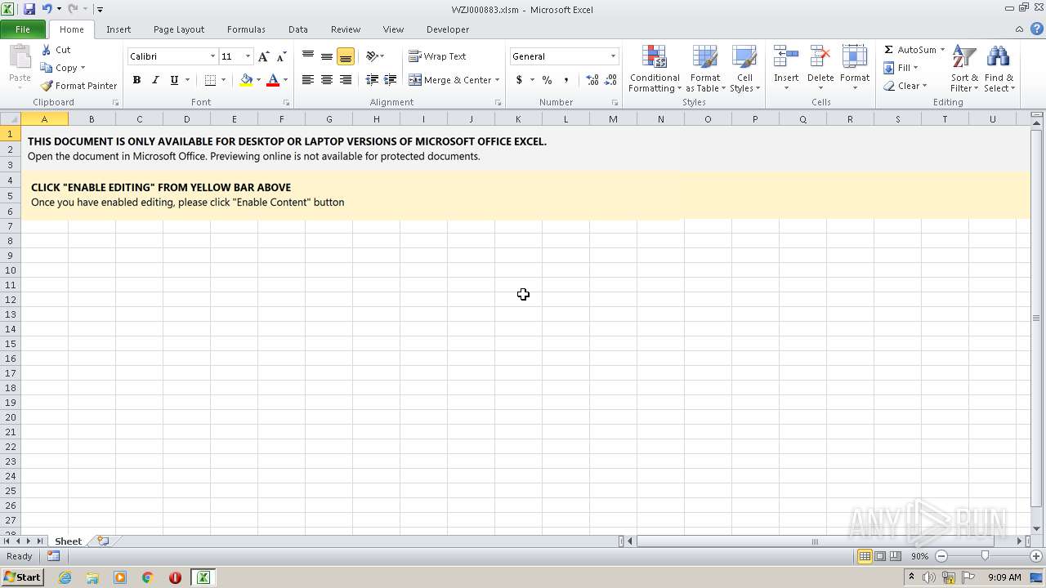The height and width of the screenshot is (588, 1046).
Task: Apply percent style
Action: pos(547,80)
